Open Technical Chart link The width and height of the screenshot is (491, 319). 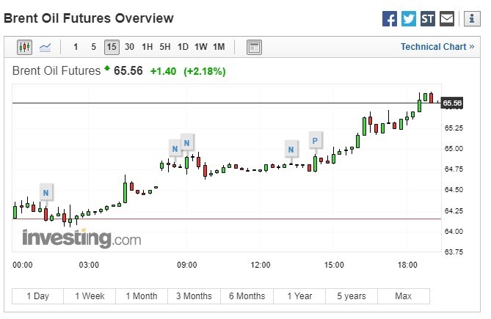437,47
